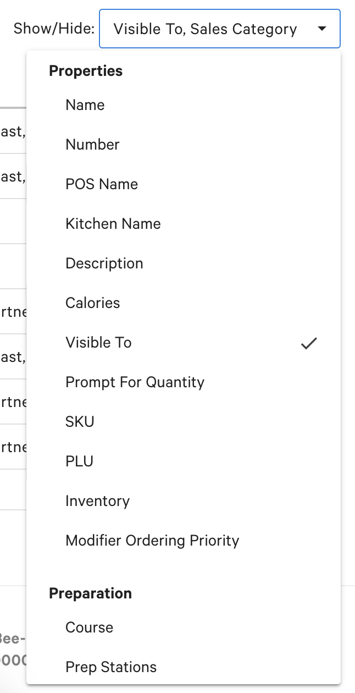Toggle the Visible To option
Screen dimensions: 355x693
click(x=99, y=343)
